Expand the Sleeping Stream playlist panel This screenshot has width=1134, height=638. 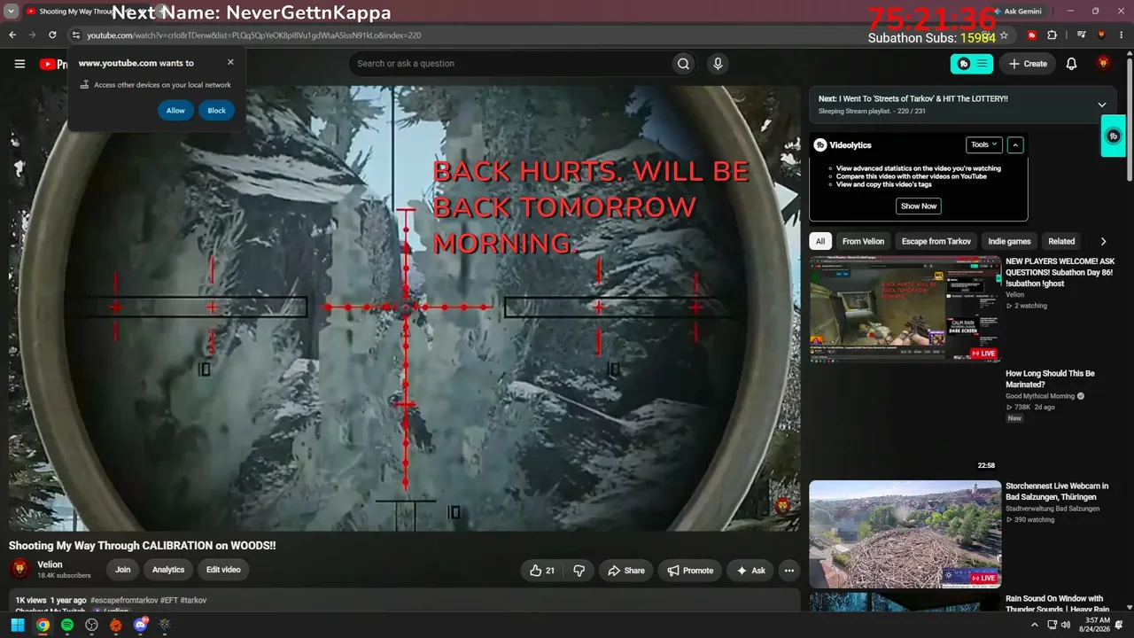point(1102,105)
